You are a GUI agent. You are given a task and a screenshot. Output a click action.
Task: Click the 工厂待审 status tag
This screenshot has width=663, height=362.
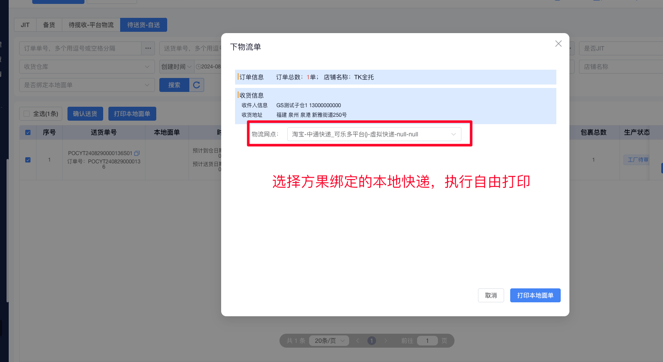pyautogui.click(x=637, y=160)
